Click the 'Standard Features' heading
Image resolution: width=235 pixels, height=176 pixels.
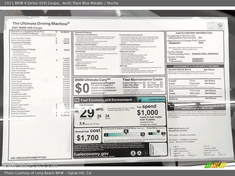pos(83,33)
